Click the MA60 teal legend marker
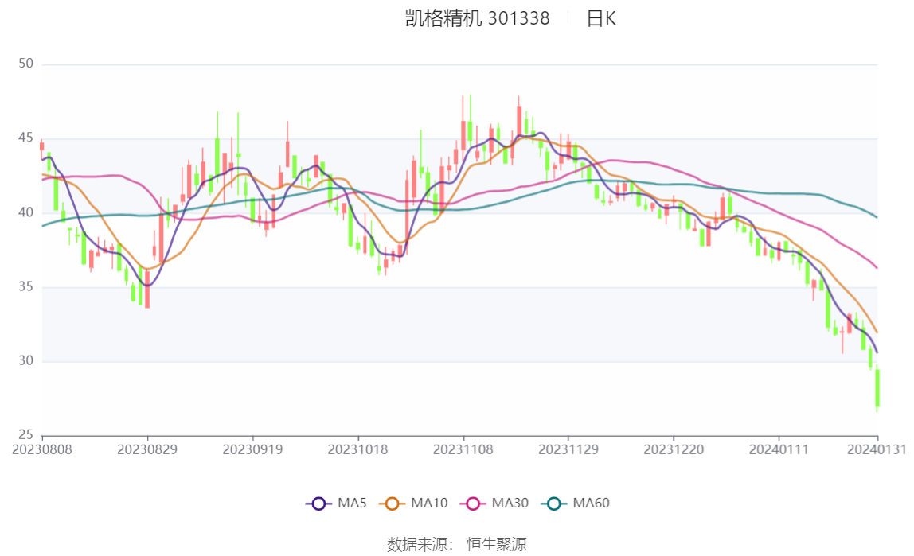Image resolution: width=914 pixels, height=556 pixels. click(x=555, y=504)
